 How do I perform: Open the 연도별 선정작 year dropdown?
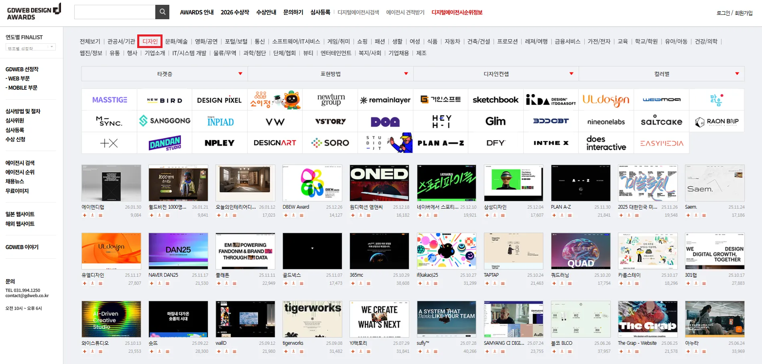[30, 47]
